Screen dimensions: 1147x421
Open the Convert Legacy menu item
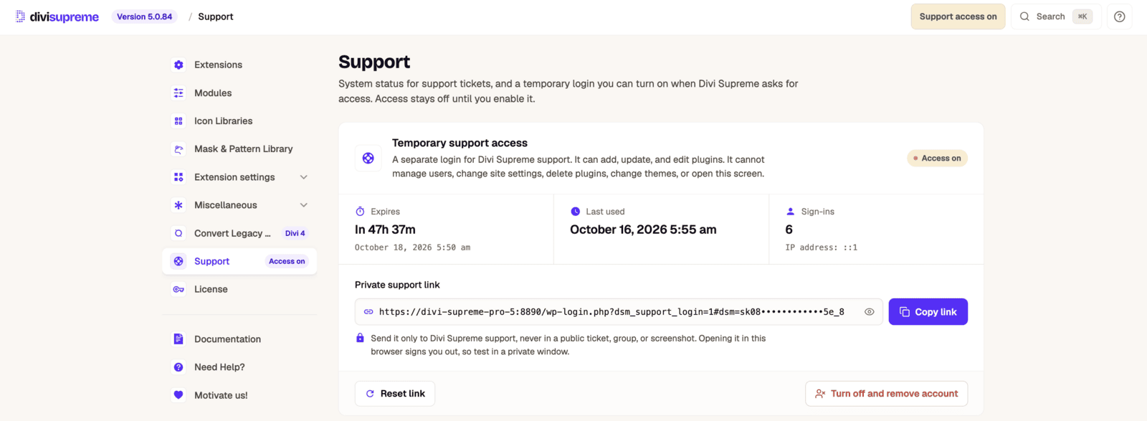pyautogui.click(x=239, y=233)
